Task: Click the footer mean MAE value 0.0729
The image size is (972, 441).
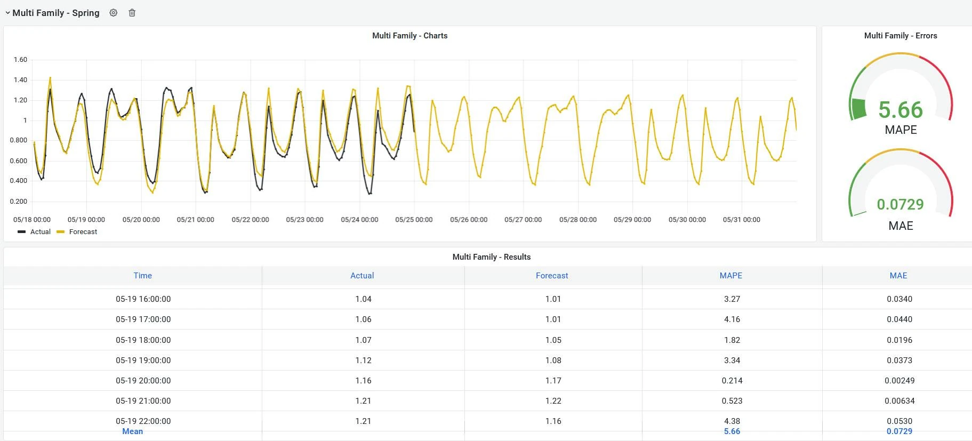Action: [899, 431]
